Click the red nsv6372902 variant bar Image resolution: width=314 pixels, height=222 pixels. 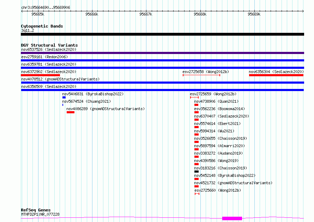pos(41,75)
